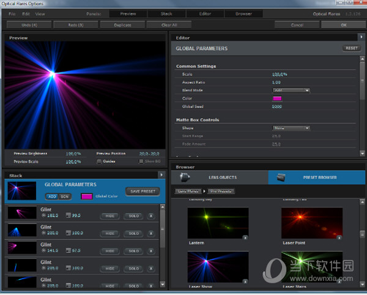This screenshot has height=295, width=367.
Task: Switch global blend to ADD
Action: click(x=52, y=196)
